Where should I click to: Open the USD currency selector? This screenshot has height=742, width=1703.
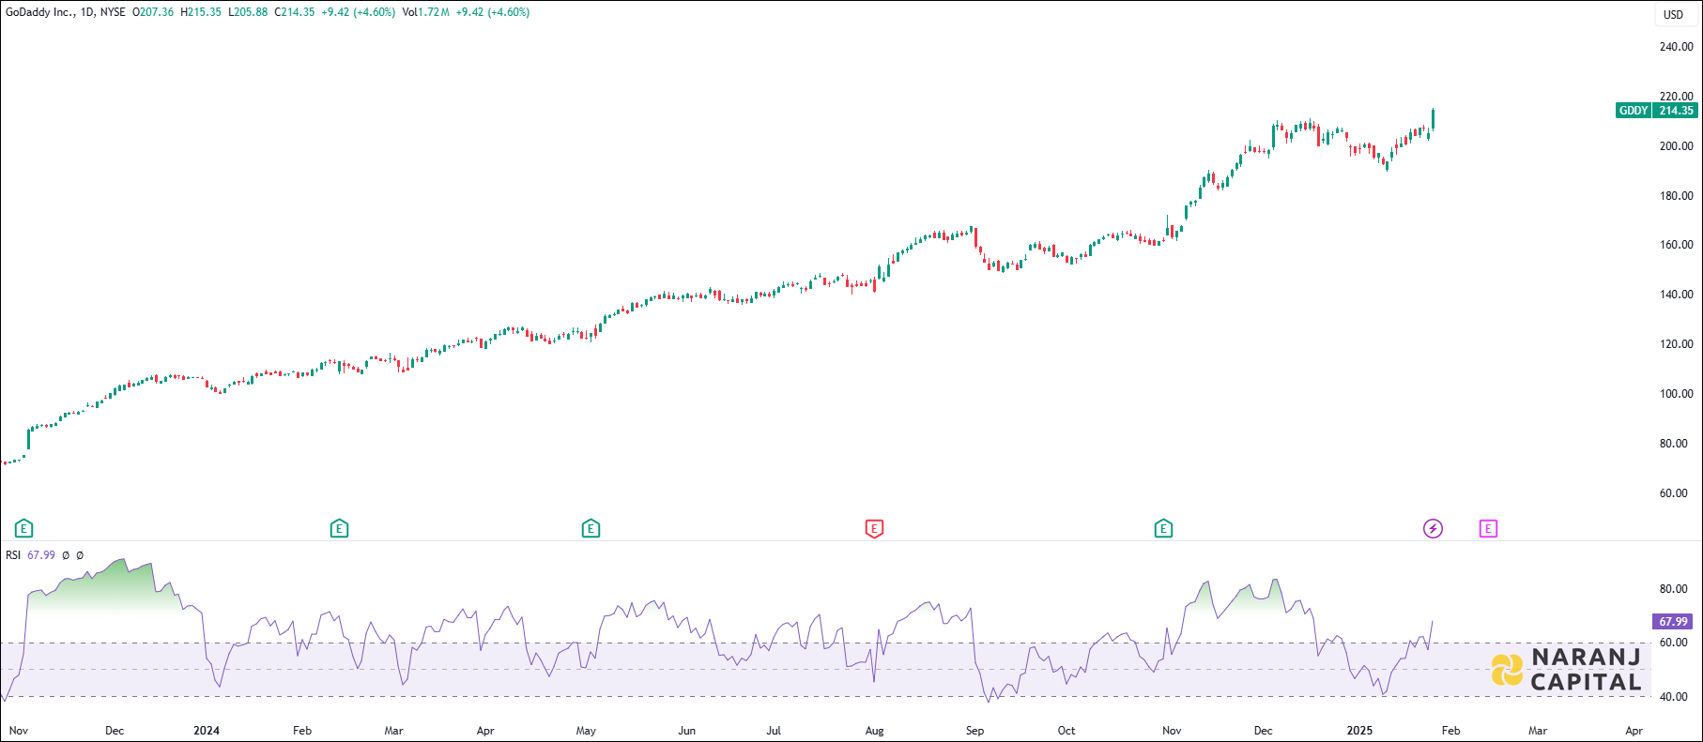click(x=1674, y=14)
